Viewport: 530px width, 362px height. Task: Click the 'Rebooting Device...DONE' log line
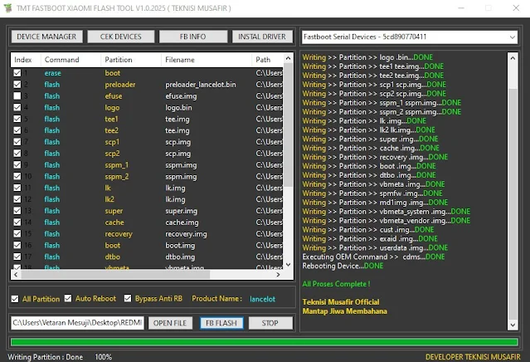click(x=343, y=266)
